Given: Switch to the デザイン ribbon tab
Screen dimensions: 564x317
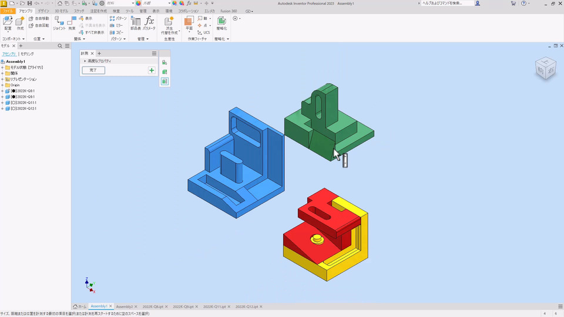Looking at the screenshot, I should [x=43, y=11].
